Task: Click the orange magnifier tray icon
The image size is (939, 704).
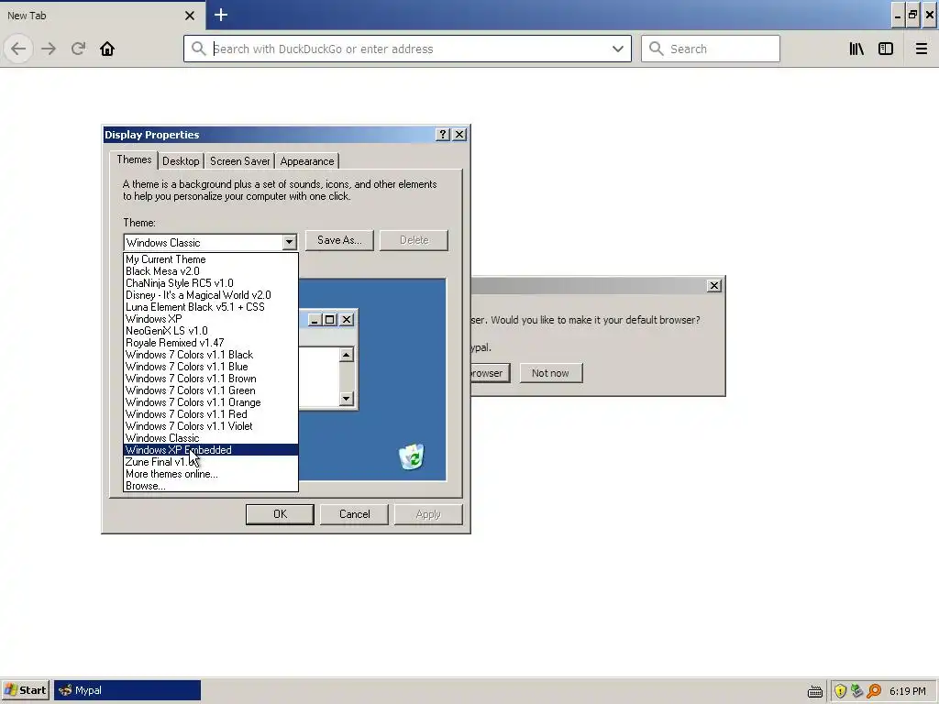Action: pos(874,691)
